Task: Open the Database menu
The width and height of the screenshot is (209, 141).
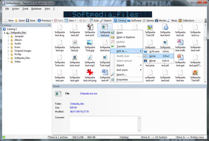Action: [36, 9]
